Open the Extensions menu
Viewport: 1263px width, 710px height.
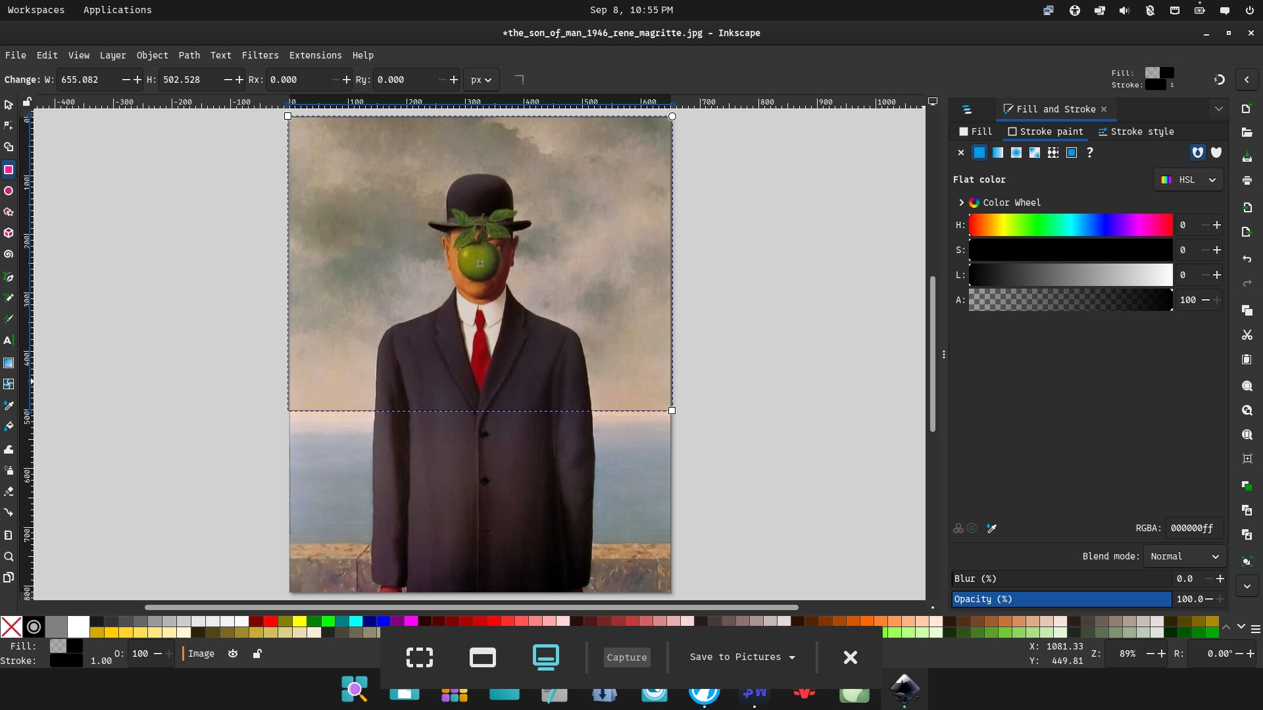(x=315, y=56)
